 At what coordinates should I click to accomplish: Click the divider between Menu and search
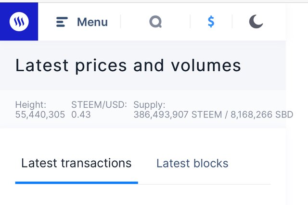120,22
